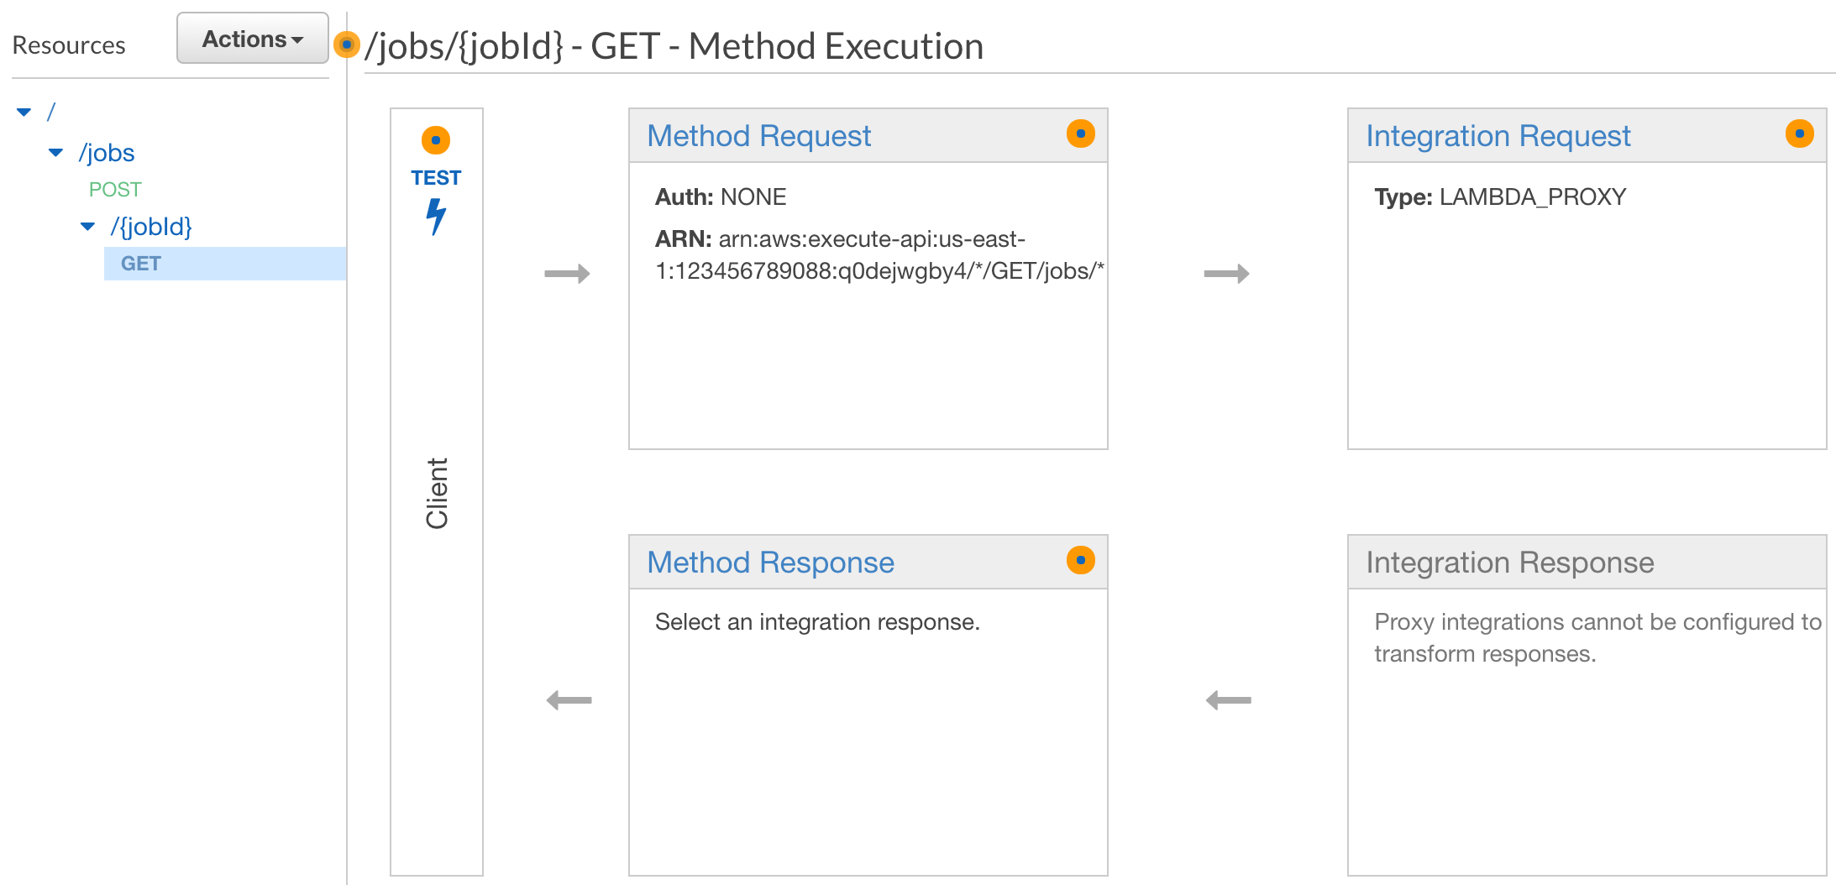Click arrow between Method and Integration Request
Image resolution: width=1836 pixels, height=885 pixels.
[1226, 274]
